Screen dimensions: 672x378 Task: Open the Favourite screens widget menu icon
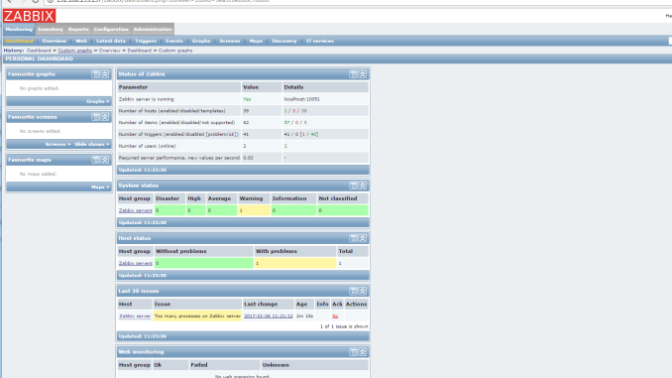95,117
